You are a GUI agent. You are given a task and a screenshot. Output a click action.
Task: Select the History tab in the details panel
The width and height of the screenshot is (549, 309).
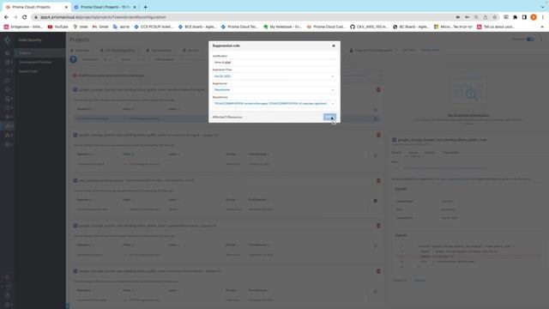430,153
